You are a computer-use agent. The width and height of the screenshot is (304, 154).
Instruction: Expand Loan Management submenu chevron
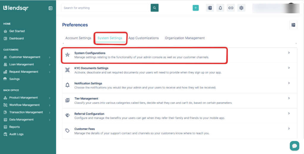click(x=50, y=65)
